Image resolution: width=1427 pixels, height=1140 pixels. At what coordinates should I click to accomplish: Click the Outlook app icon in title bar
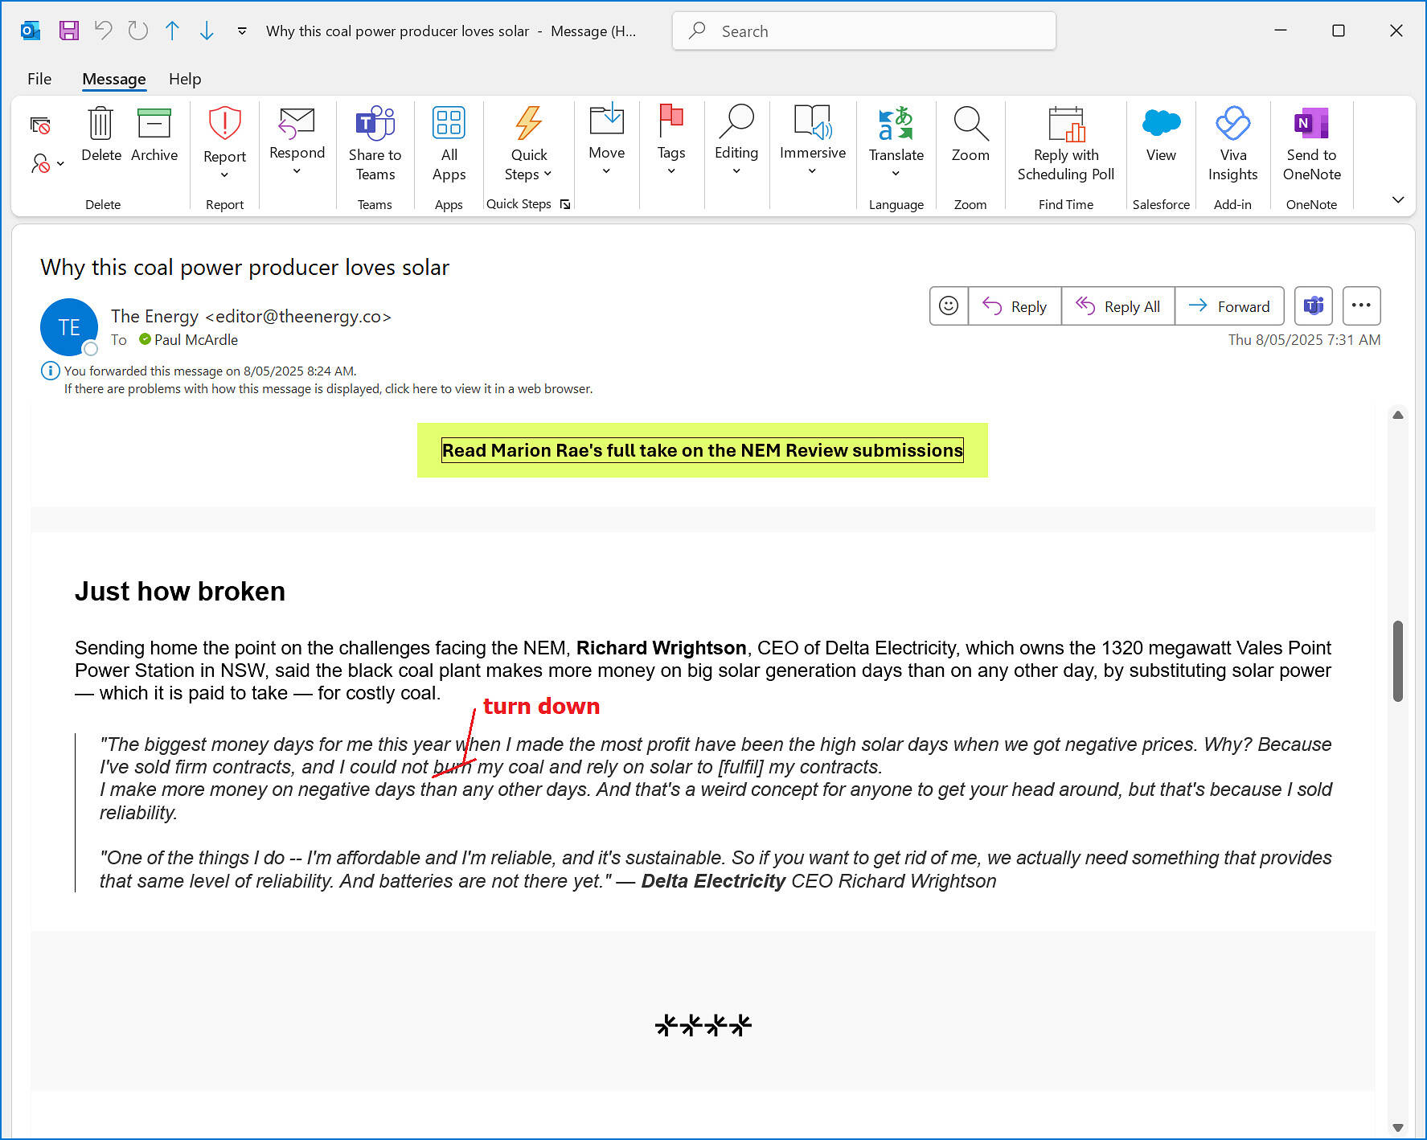[x=31, y=31]
